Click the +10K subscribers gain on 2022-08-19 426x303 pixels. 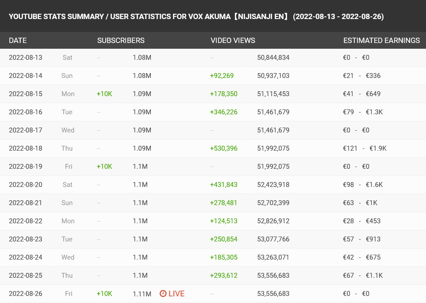(104, 167)
